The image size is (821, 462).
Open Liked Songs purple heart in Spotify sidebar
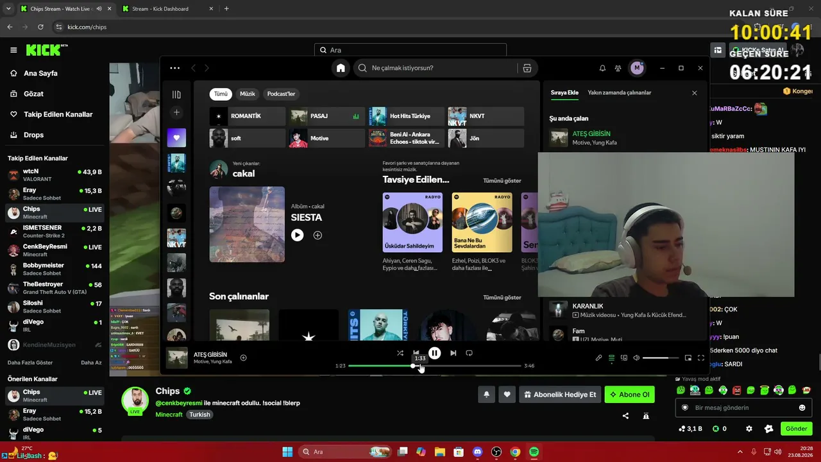pyautogui.click(x=176, y=137)
